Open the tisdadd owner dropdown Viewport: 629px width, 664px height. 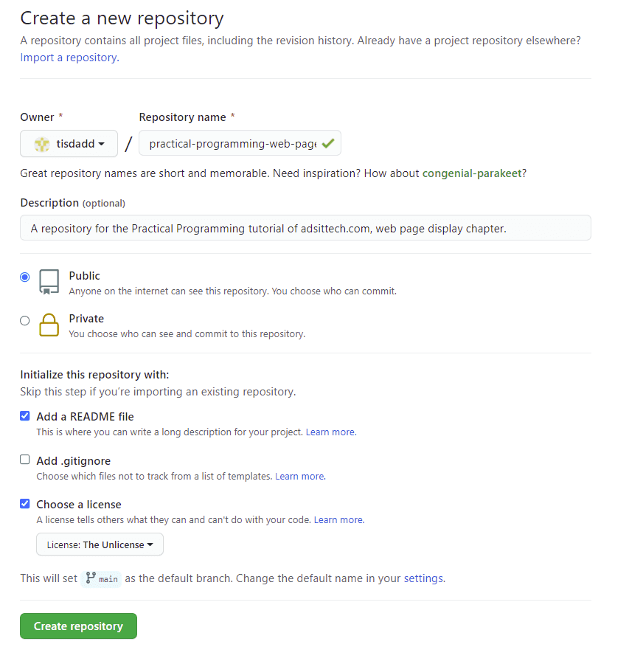69,143
